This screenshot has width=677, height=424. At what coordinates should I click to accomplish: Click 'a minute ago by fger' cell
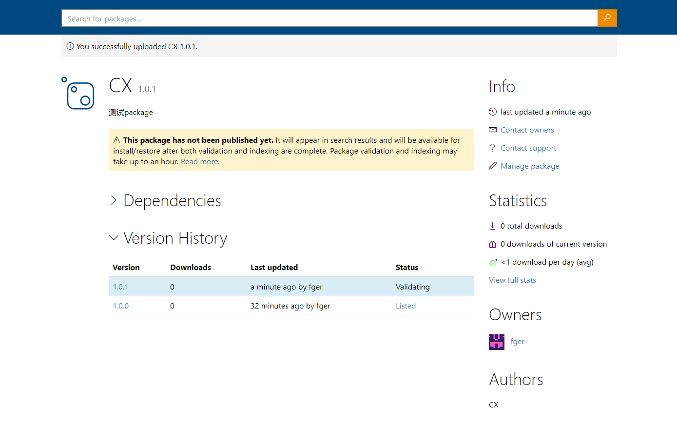pos(287,287)
